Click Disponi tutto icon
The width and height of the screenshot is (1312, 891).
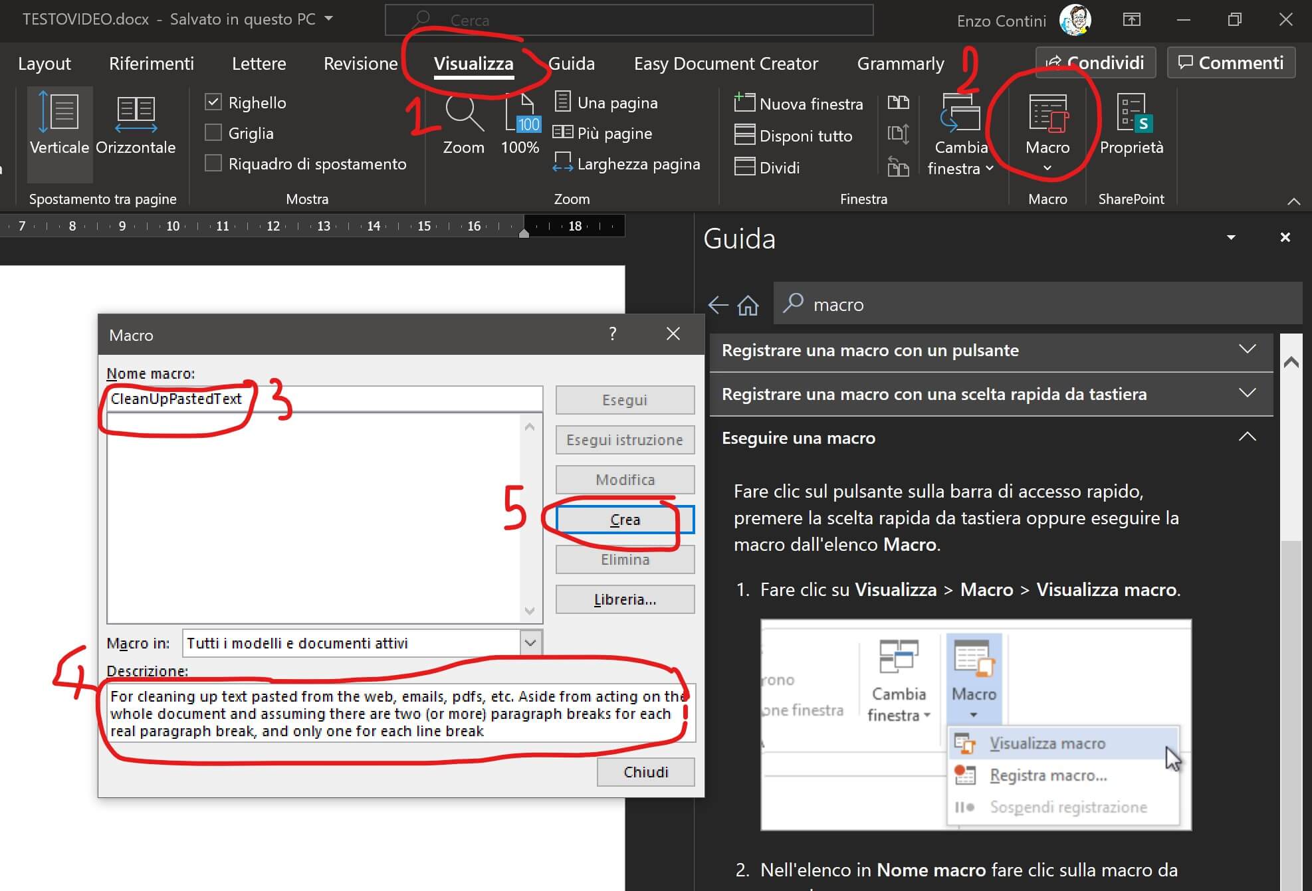(744, 136)
